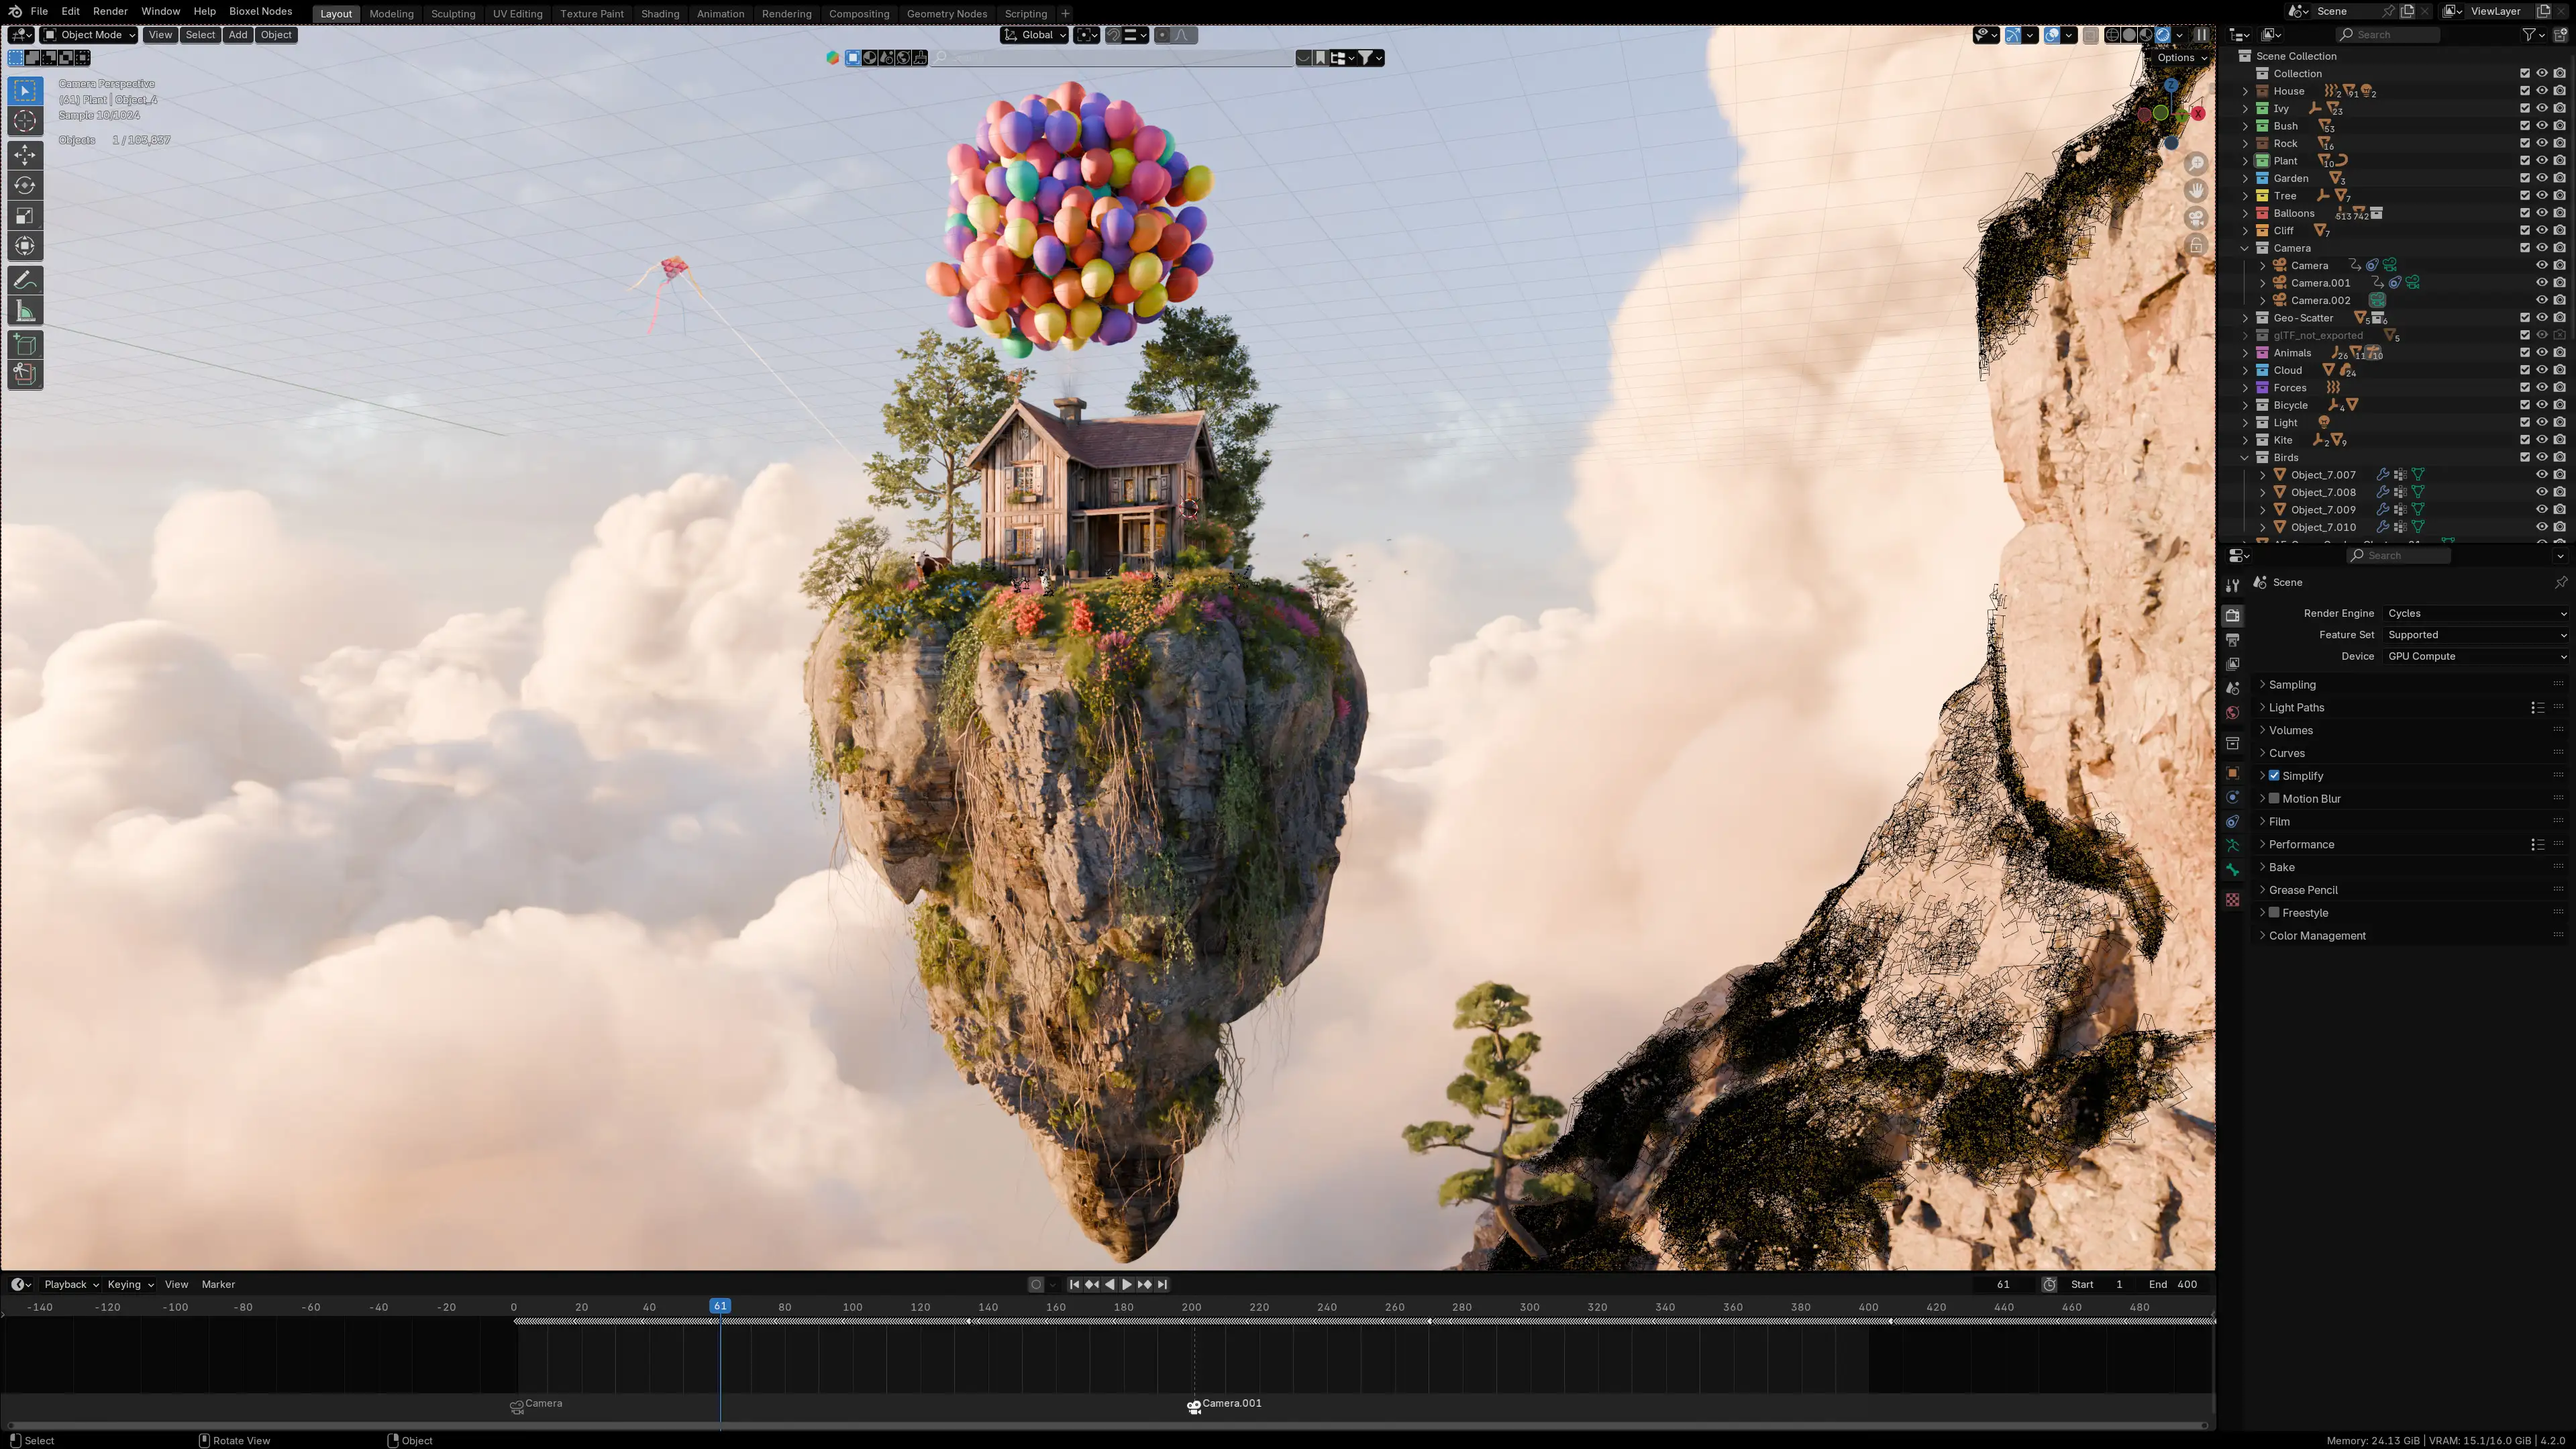The height and width of the screenshot is (1449, 2576).
Task: Switch to the Shading workspace tab
Action: pyautogui.click(x=660, y=14)
